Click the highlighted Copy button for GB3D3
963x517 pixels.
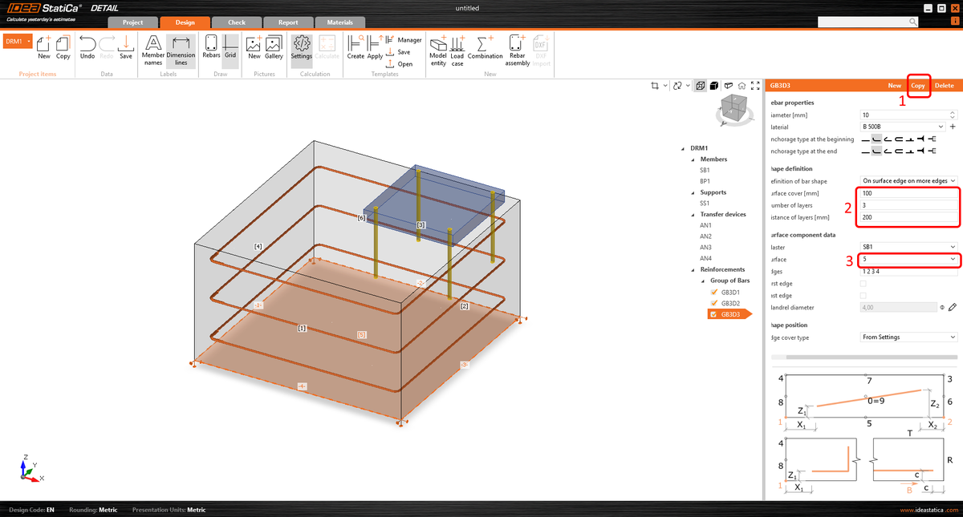(918, 85)
